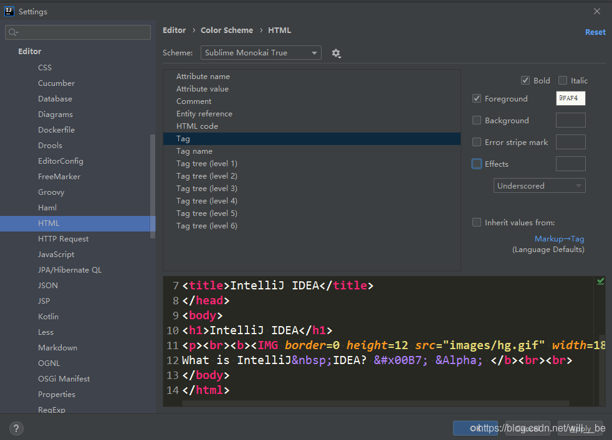The height and width of the screenshot is (440, 612).
Task: Enable the Background checkbox
Action: tap(477, 120)
